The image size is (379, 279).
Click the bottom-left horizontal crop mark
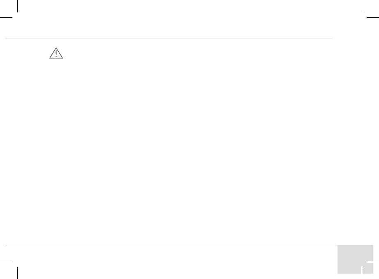coord(6,261)
